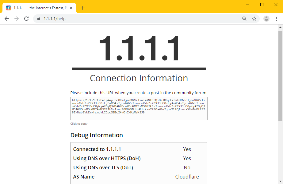The image size is (283, 184).
Task: Bookmark this page with the star icon
Action: click(254, 19)
